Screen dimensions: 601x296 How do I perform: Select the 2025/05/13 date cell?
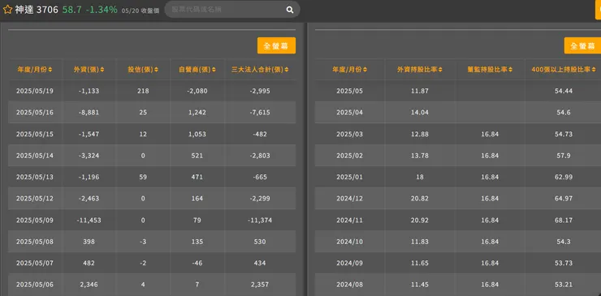point(35,178)
